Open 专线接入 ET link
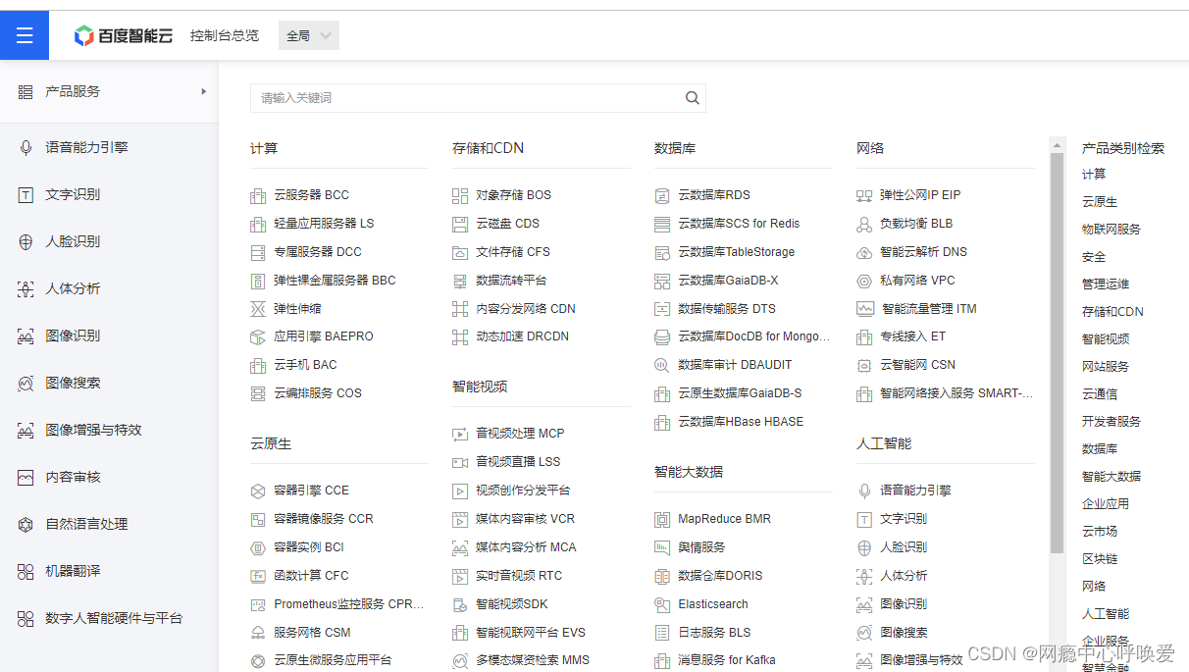 (913, 336)
